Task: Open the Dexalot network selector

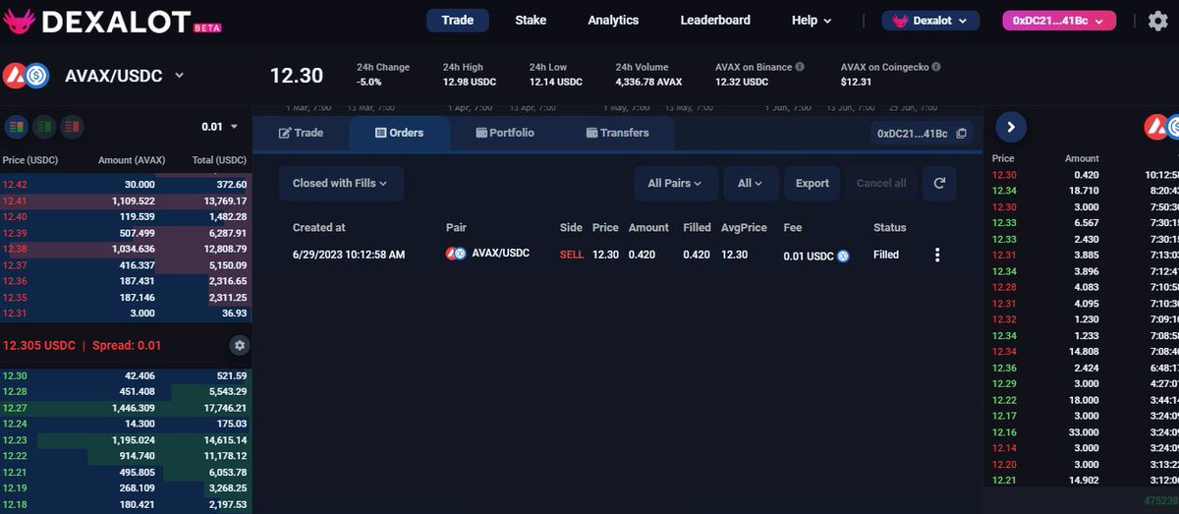Action: click(930, 21)
